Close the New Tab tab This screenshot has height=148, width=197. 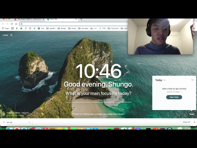tap(76, 19)
